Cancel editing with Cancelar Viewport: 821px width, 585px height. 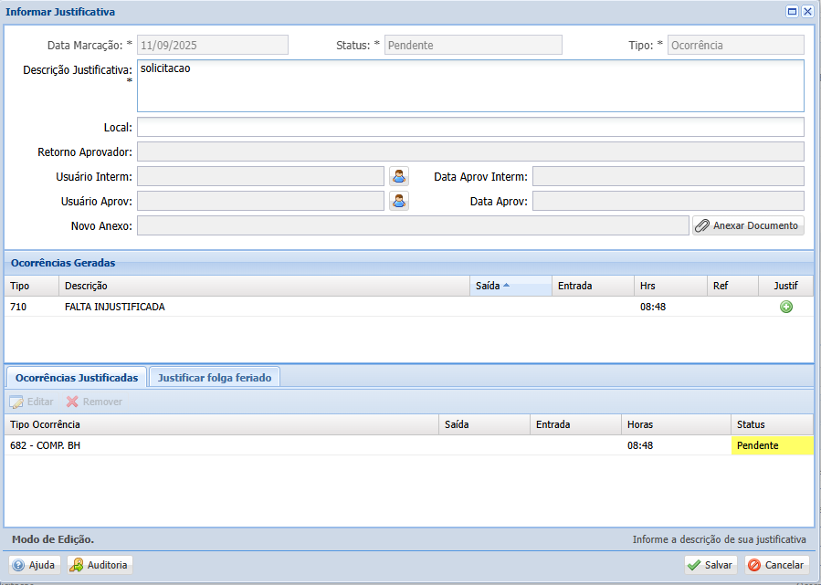777,565
